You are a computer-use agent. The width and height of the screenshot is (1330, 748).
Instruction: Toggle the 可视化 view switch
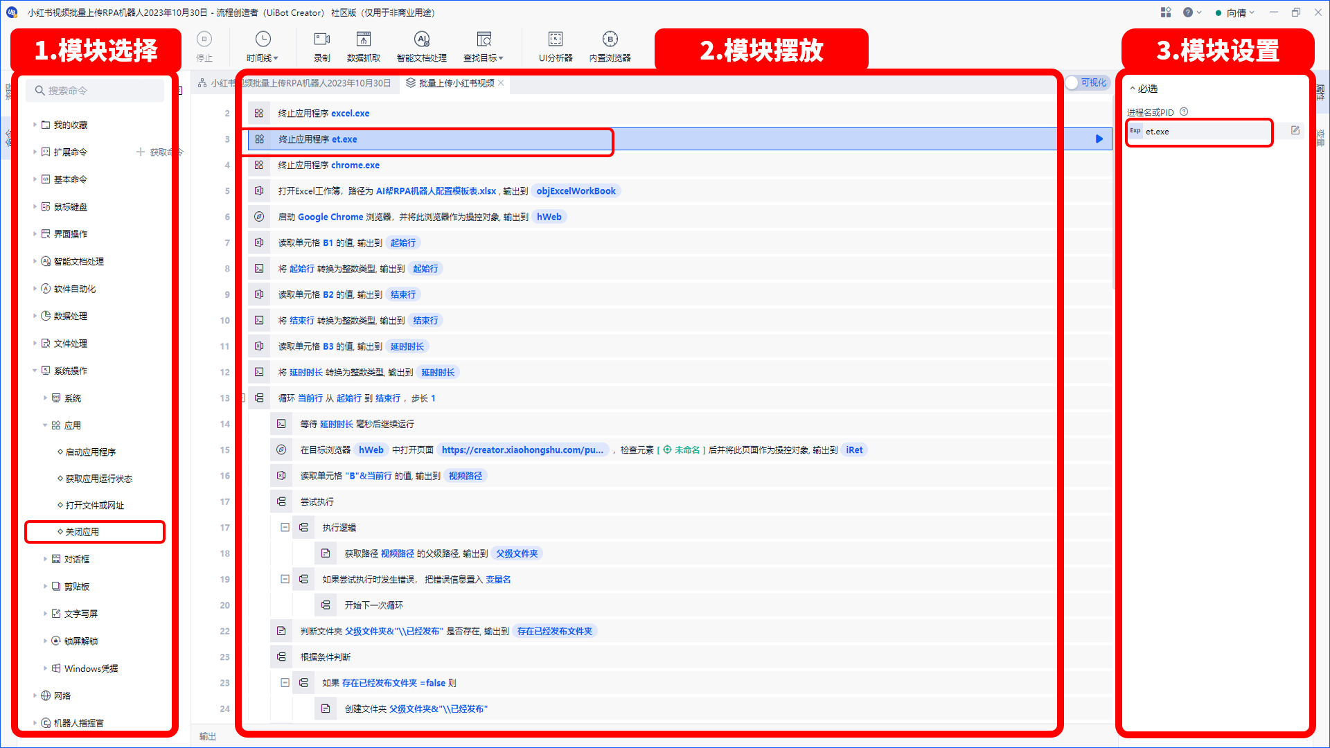[x=1088, y=83]
